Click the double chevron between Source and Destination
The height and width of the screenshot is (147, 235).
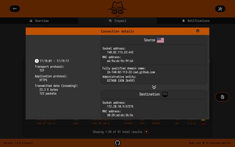[x=154, y=87]
